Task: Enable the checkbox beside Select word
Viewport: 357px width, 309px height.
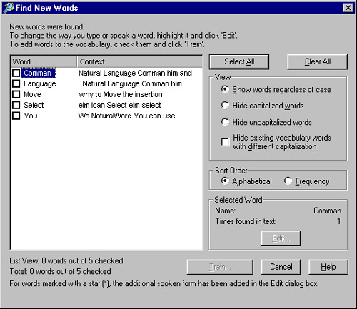Action: [x=16, y=105]
